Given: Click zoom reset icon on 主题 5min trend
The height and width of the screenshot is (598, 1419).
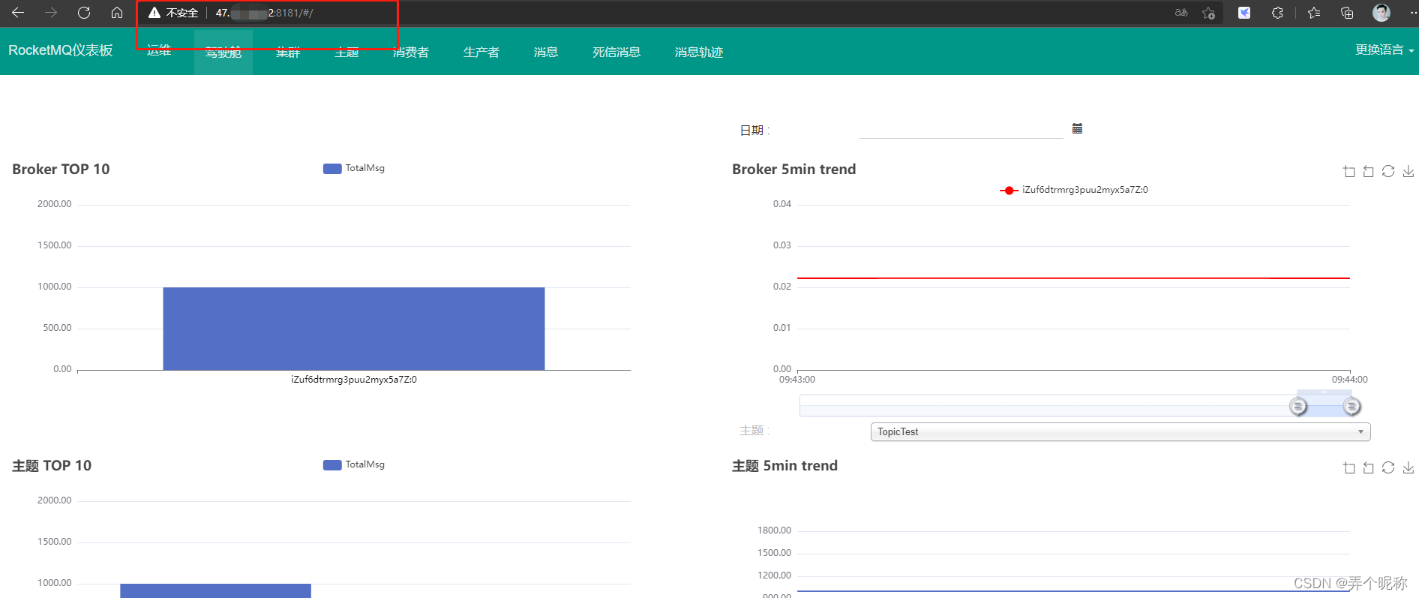Looking at the screenshot, I should (x=1368, y=467).
